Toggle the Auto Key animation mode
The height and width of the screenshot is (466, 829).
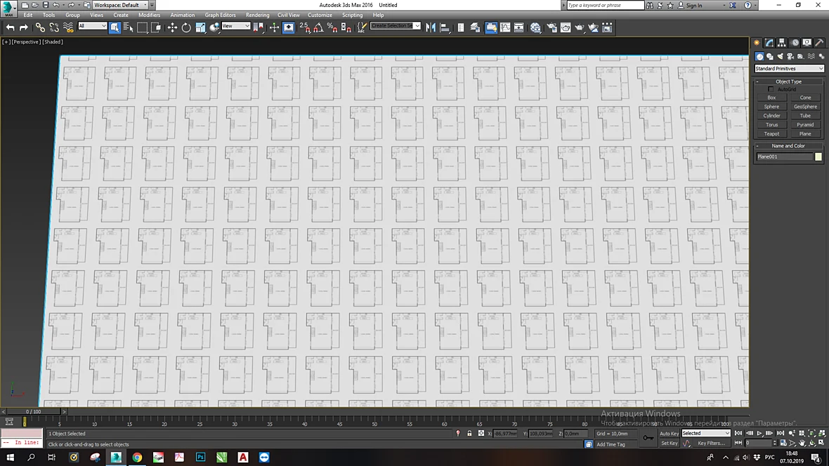pos(669,433)
